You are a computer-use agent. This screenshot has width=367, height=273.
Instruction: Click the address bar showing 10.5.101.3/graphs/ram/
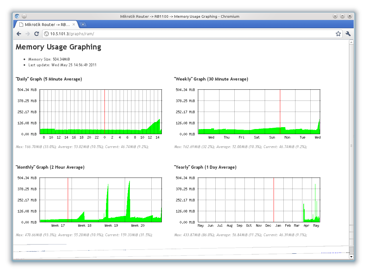[190, 34]
